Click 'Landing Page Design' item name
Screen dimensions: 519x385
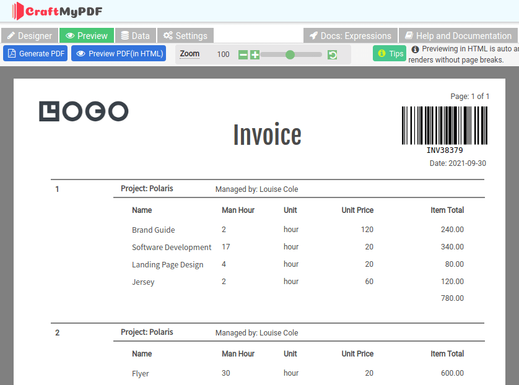pos(167,264)
